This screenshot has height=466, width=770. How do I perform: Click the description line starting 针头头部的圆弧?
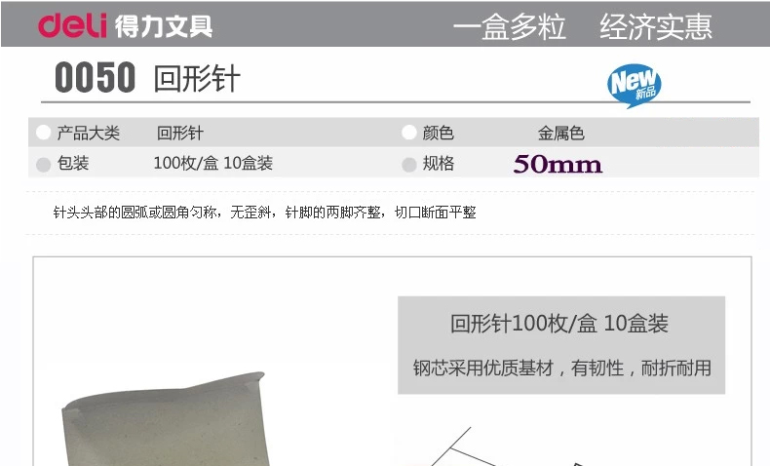point(265,213)
